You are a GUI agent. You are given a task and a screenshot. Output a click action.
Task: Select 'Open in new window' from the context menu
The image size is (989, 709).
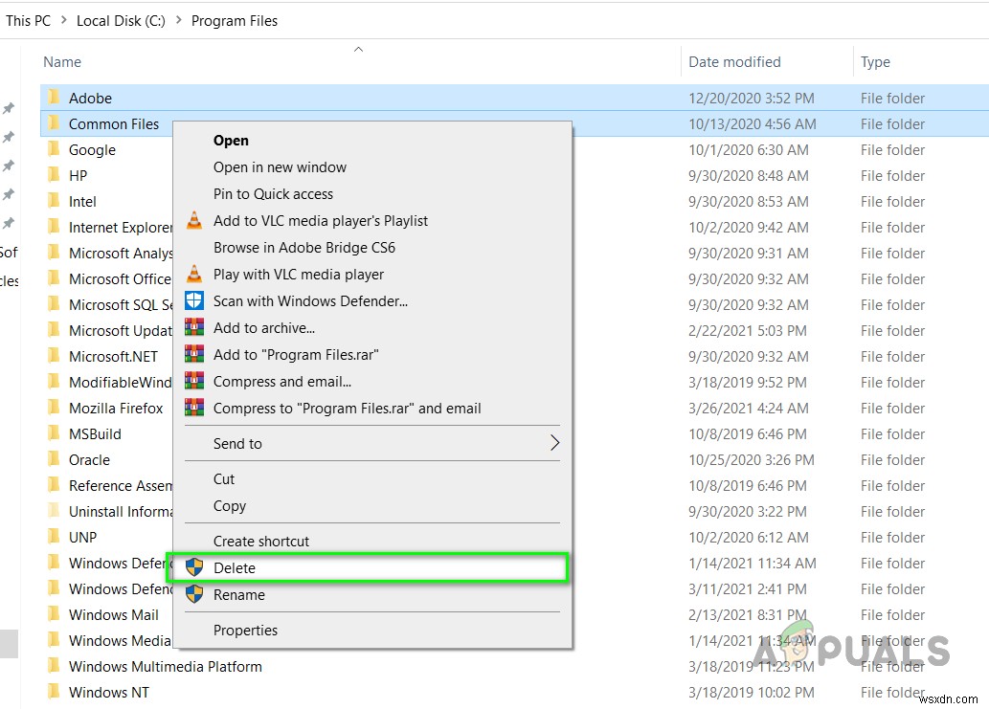[x=280, y=166]
